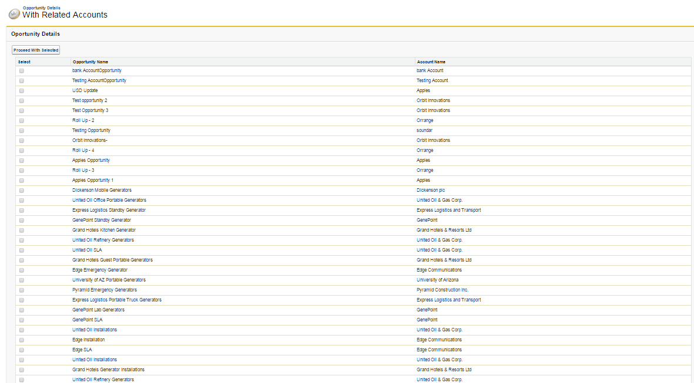Viewport: 694px width, 383px height.
Task: Select the Orbit Innovations- opportunity checkbox
Action: 22,141
